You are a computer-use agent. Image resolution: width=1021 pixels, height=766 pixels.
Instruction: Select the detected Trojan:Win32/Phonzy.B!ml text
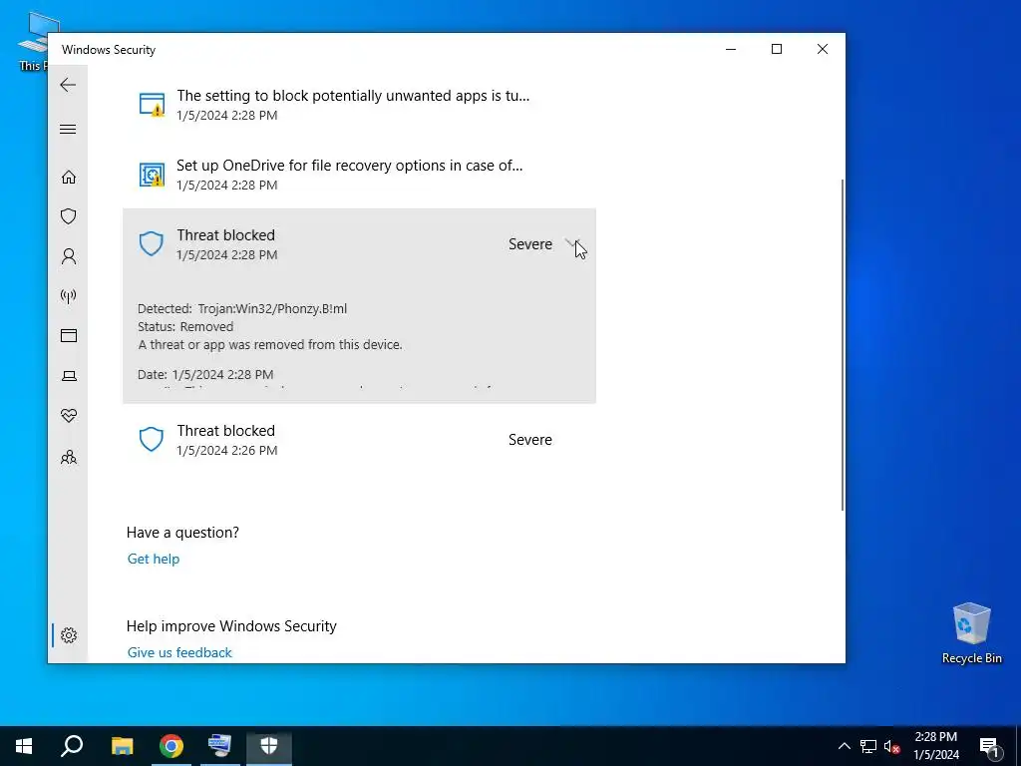pos(272,309)
